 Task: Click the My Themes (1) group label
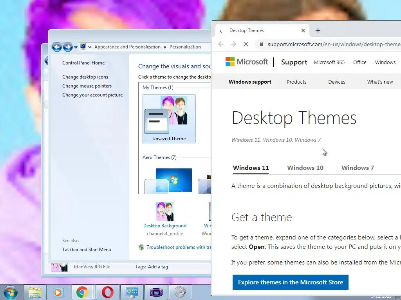click(158, 87)
